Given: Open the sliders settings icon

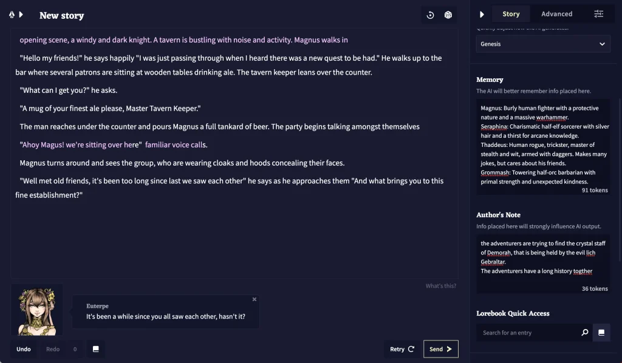Looking at the screenshot, I should point(599,14).
